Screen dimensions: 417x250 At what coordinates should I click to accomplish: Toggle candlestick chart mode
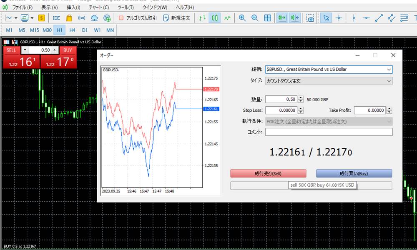tap(215, 18)
